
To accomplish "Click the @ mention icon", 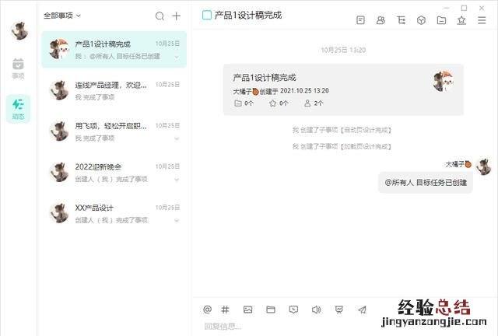I will click(x=207, y=310).
